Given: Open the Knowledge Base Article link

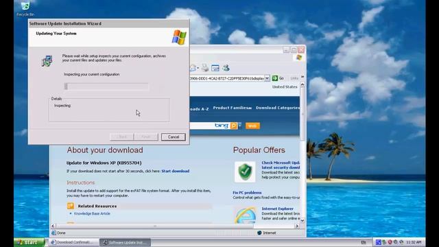Looking at the screenshot, I should pyautogui.click(x=92, y=213).
